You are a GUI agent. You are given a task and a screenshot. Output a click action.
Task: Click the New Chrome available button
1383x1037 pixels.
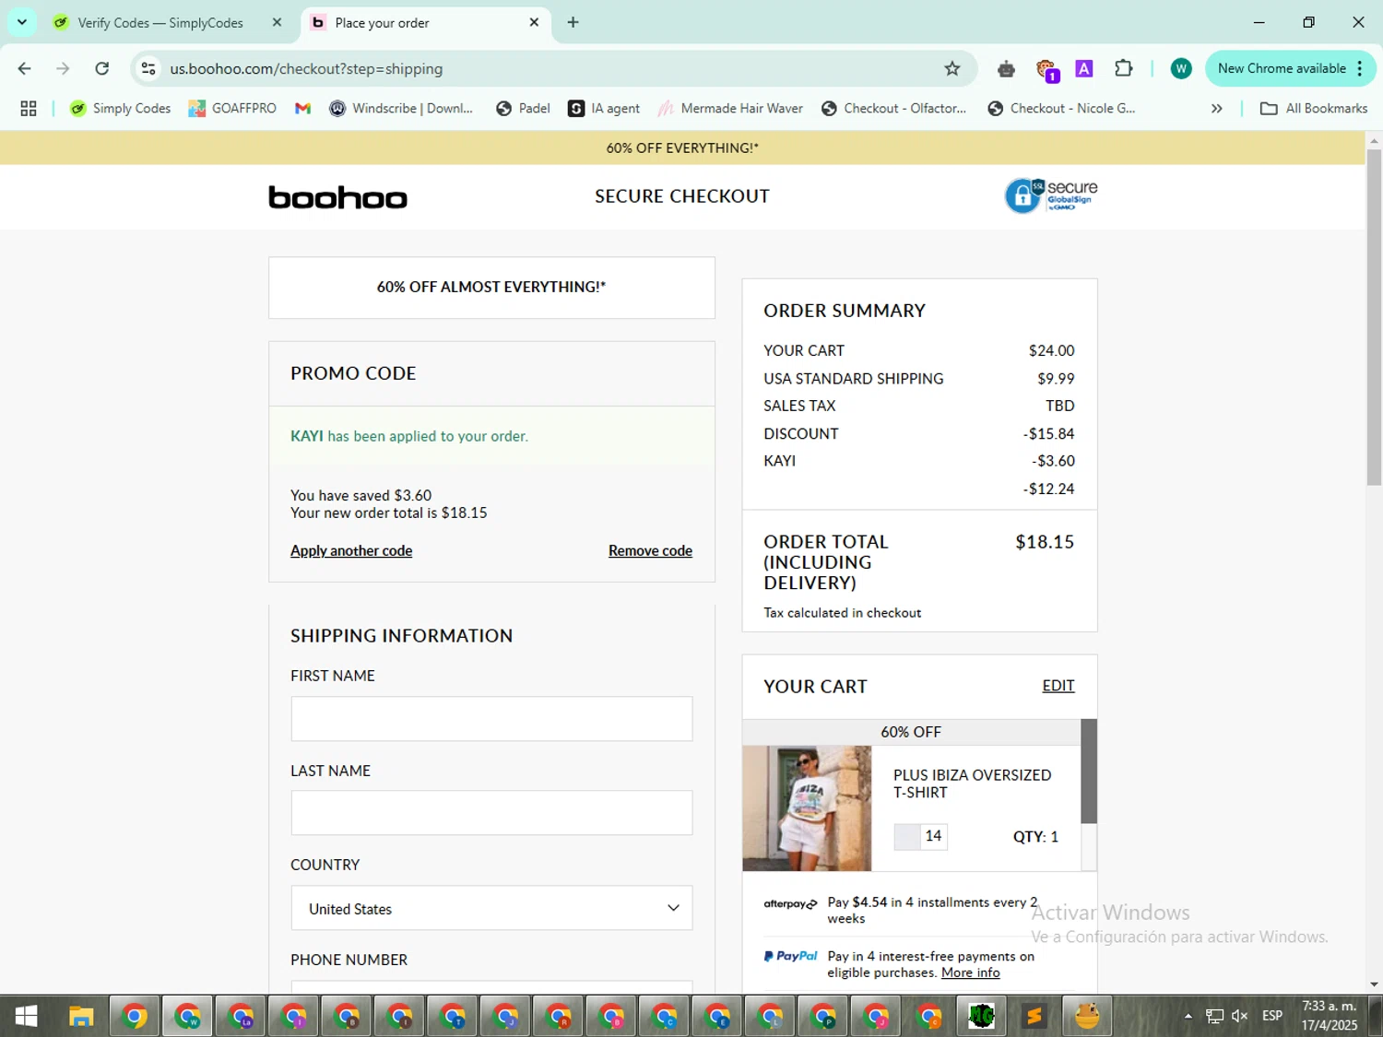pyautogui.click(x=1282, y=68)
